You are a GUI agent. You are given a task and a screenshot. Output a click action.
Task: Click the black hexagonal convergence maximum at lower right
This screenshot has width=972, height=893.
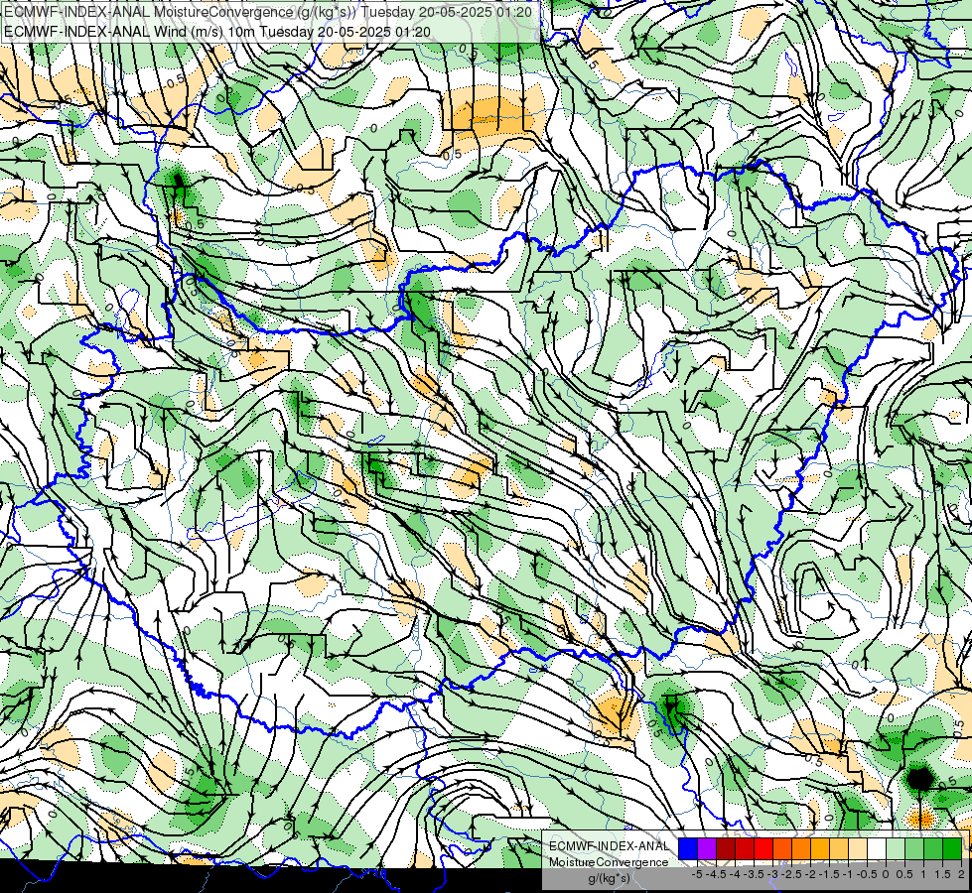tap(920, 778)
